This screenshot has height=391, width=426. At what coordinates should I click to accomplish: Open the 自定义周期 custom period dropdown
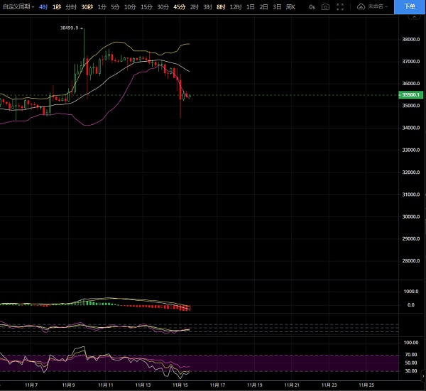click(x=17, y=6)
